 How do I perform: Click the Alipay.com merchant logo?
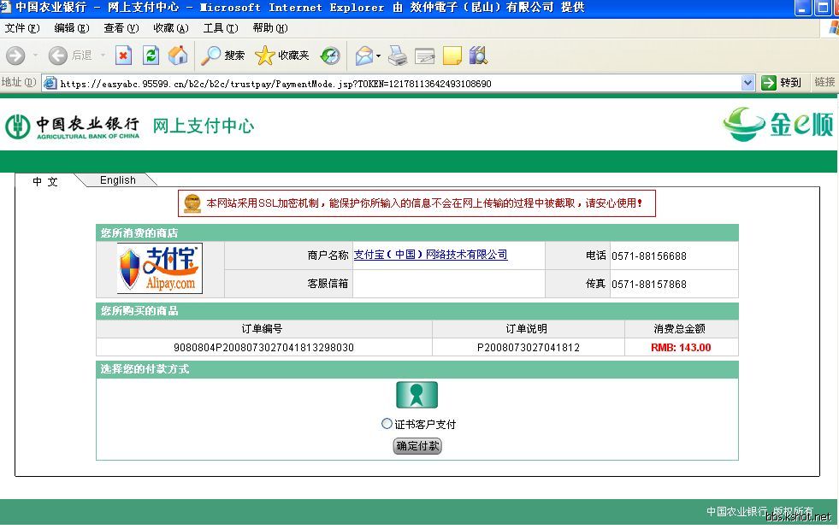(160, 268)
